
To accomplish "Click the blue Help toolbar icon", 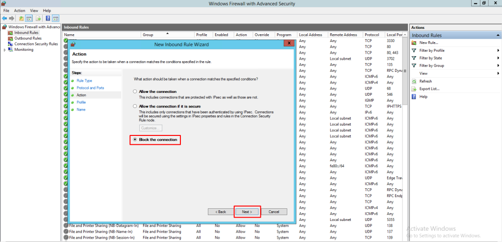I will [x=48, y=18].
